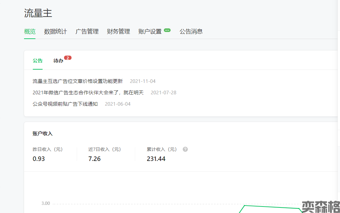Click the help icon beside 累计收入
This screenshot has height=213, width=340.
tap(185, 149)
